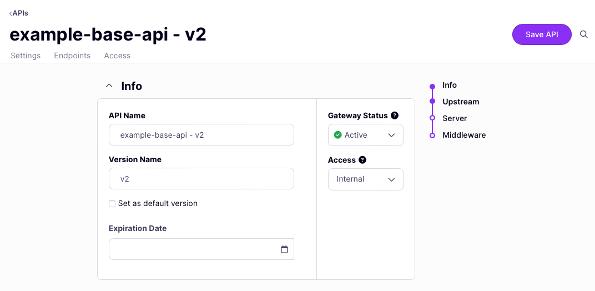Click the Save API button
Viewport: 595px width, 291px height.
point(542,34)
